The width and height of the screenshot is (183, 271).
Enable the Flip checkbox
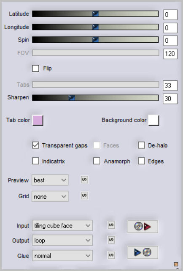coord(35,68)
